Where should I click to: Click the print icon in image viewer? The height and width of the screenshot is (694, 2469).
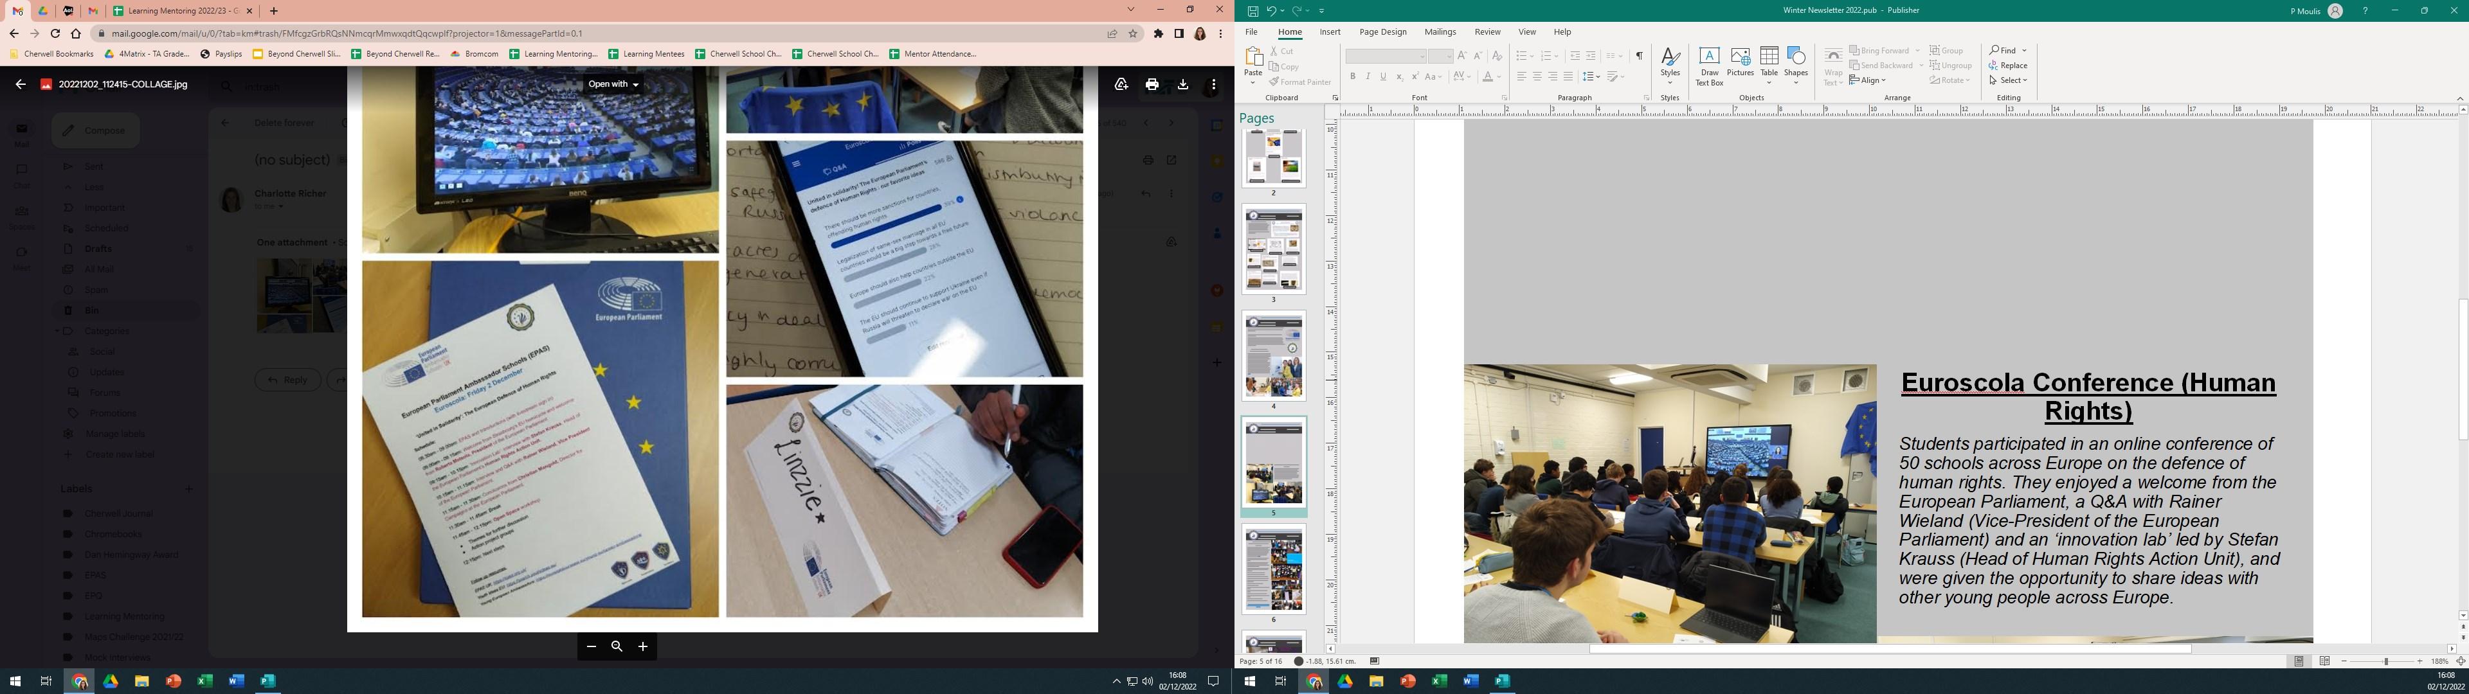click(1152, 84)
